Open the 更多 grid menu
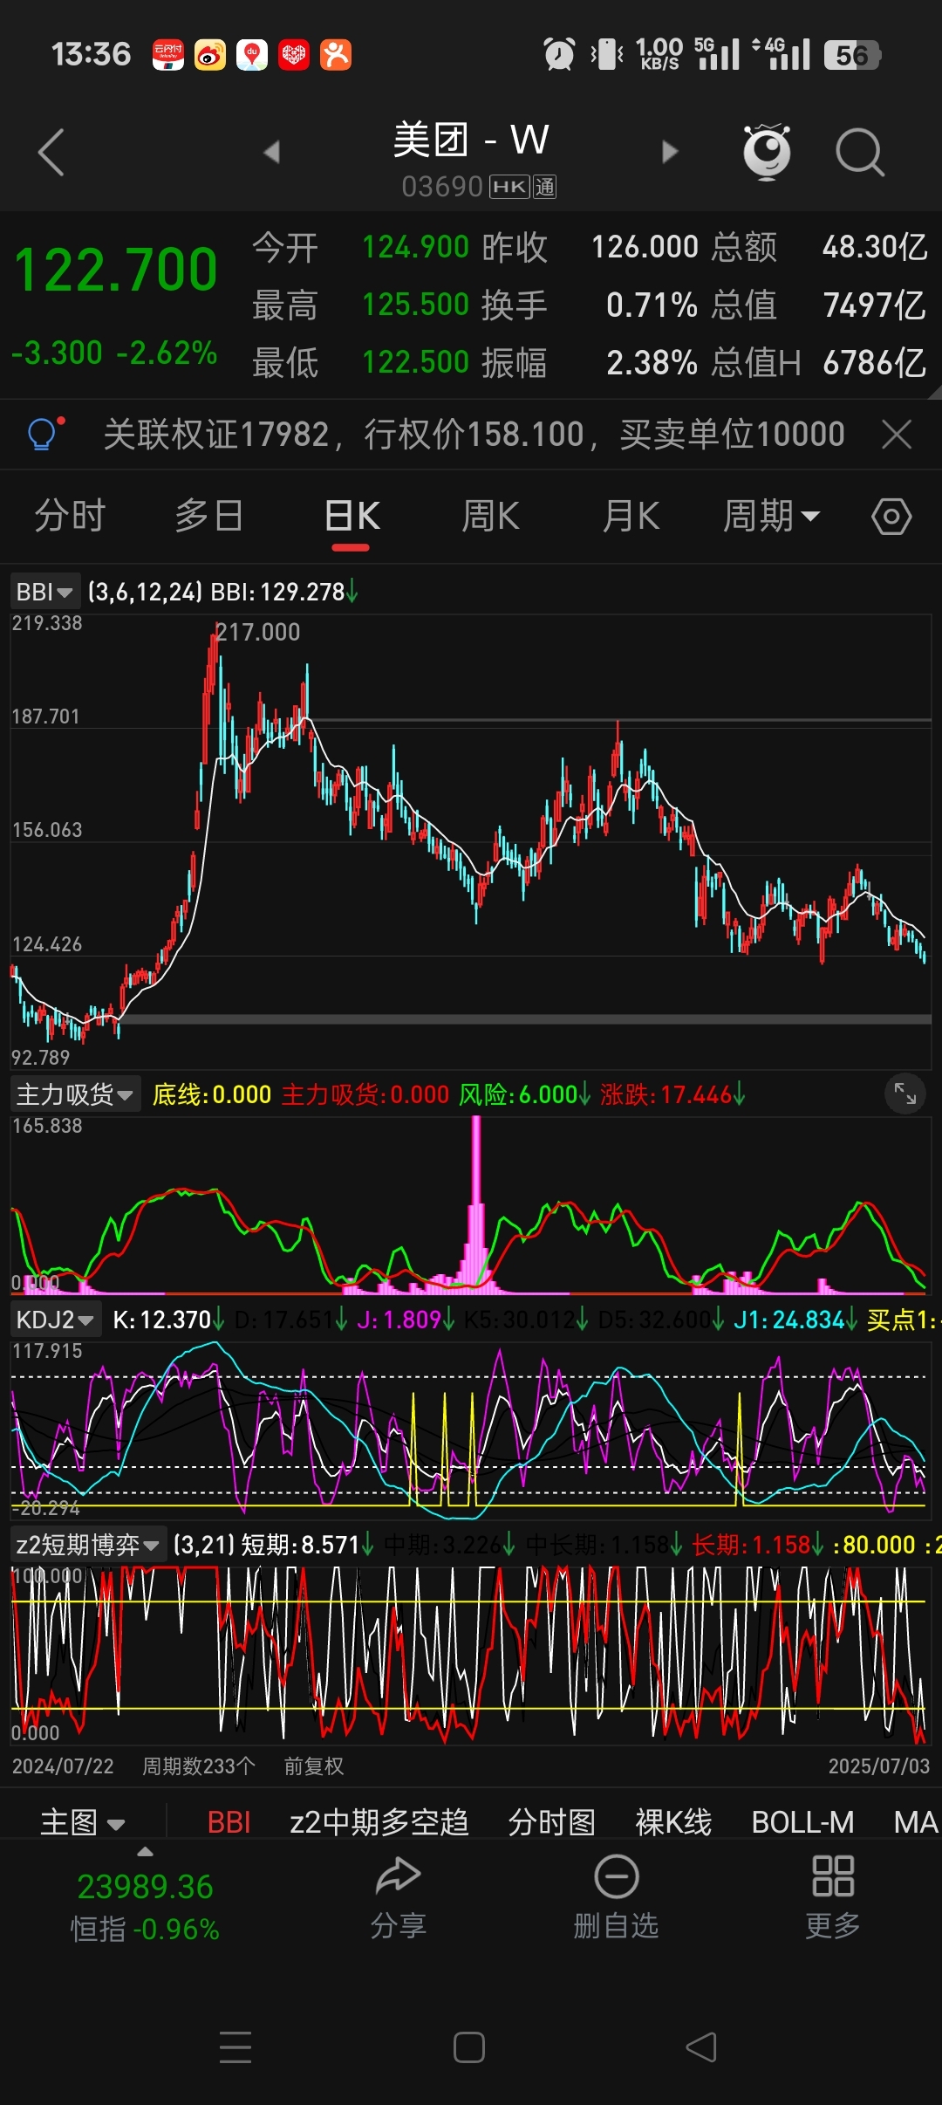 (832, 1896)
